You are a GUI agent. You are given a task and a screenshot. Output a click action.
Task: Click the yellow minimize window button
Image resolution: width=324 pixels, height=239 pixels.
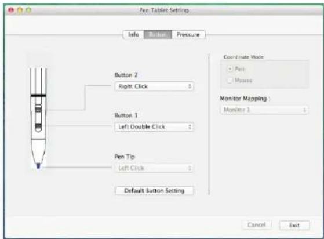[x=20, y=10]
